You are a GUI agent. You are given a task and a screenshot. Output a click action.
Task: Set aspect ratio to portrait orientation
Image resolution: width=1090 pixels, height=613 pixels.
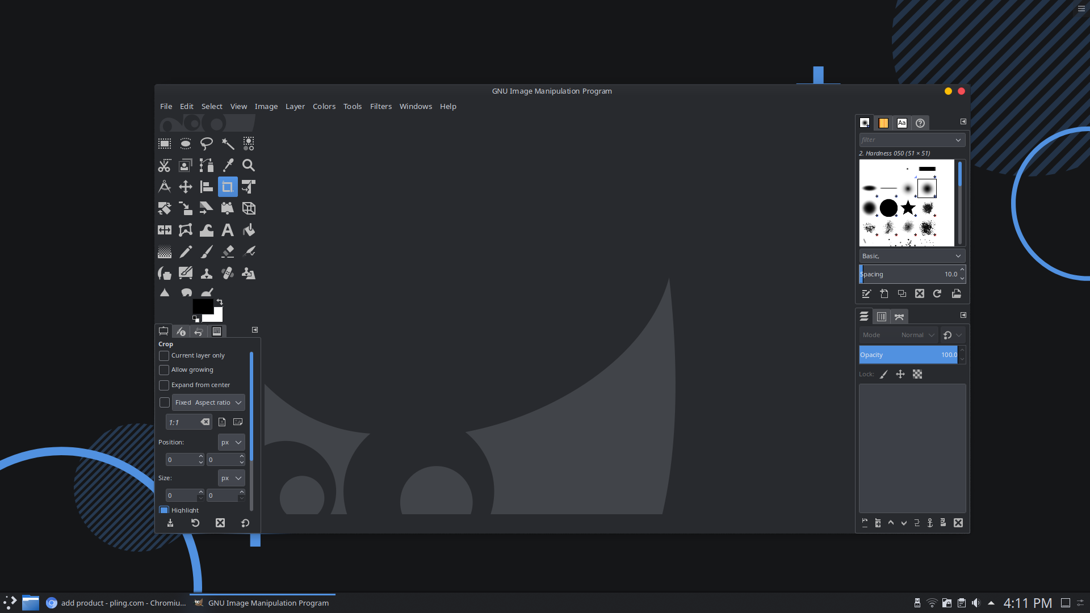tap(222, 422)
